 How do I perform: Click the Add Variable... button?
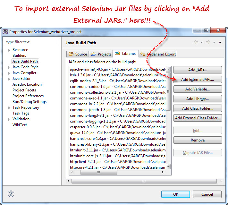tap(198, 89)
